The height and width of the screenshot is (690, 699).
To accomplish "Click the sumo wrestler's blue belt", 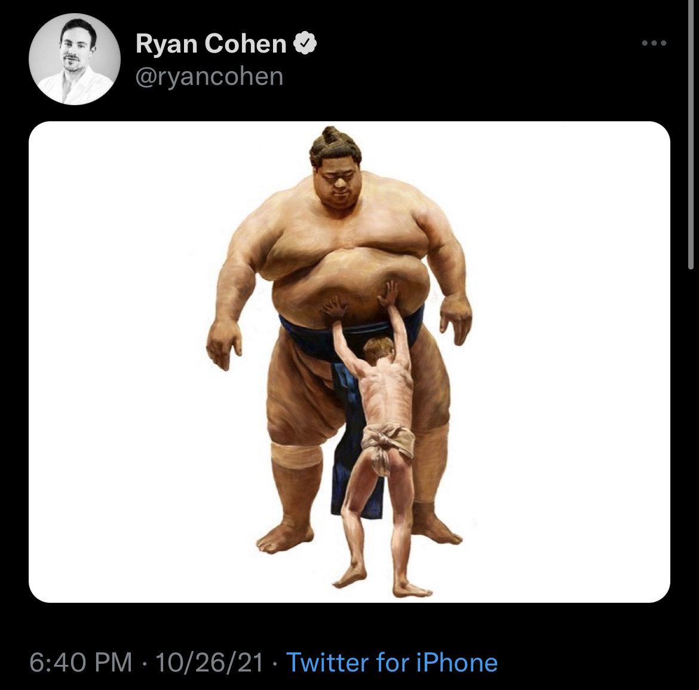I will click(350, 335).
